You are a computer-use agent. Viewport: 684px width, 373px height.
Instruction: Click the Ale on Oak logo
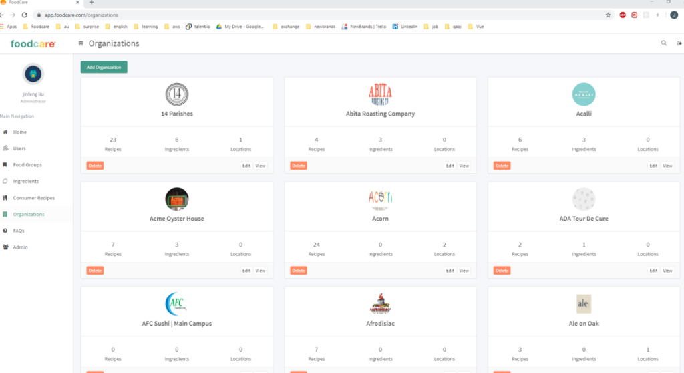tap(584, 304)
